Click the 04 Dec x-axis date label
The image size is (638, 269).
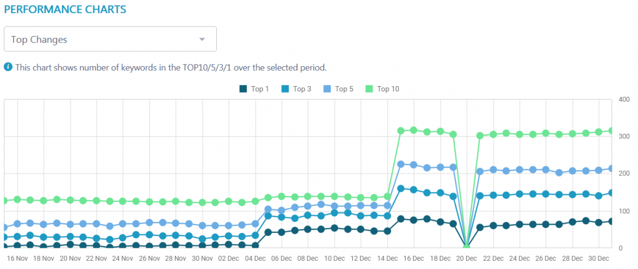255,258
